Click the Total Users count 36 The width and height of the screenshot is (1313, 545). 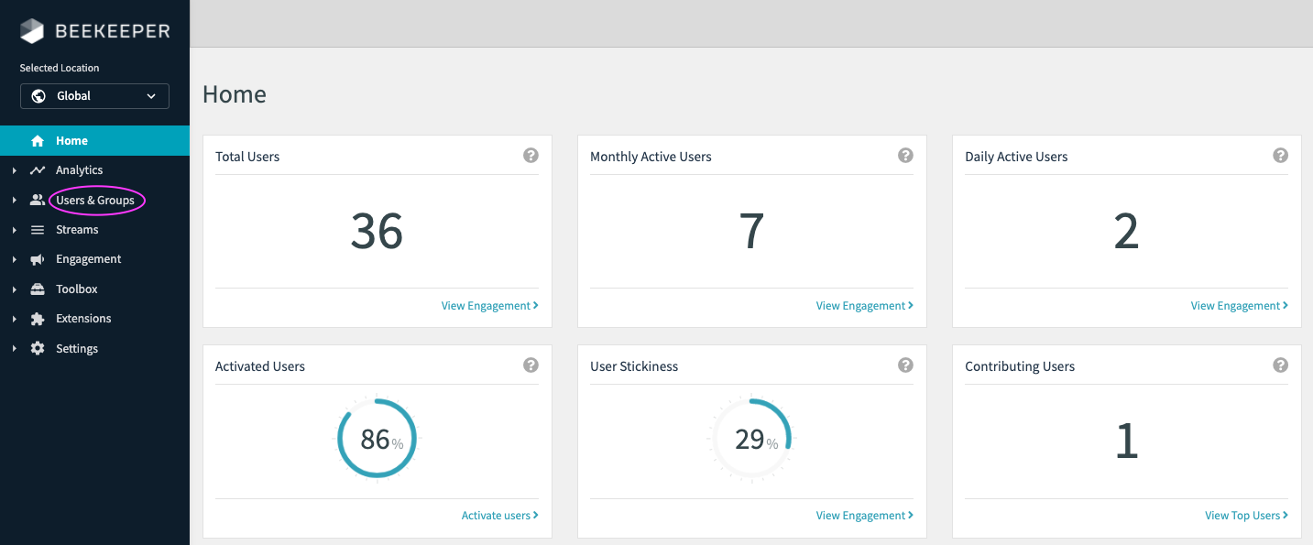377,231
